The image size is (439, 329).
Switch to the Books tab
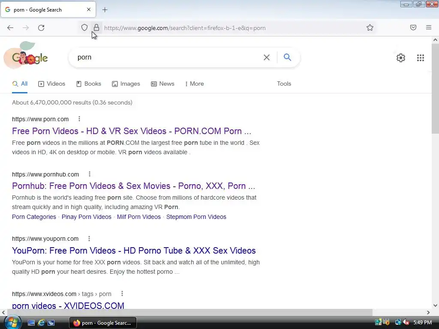(x=89, y=84)
